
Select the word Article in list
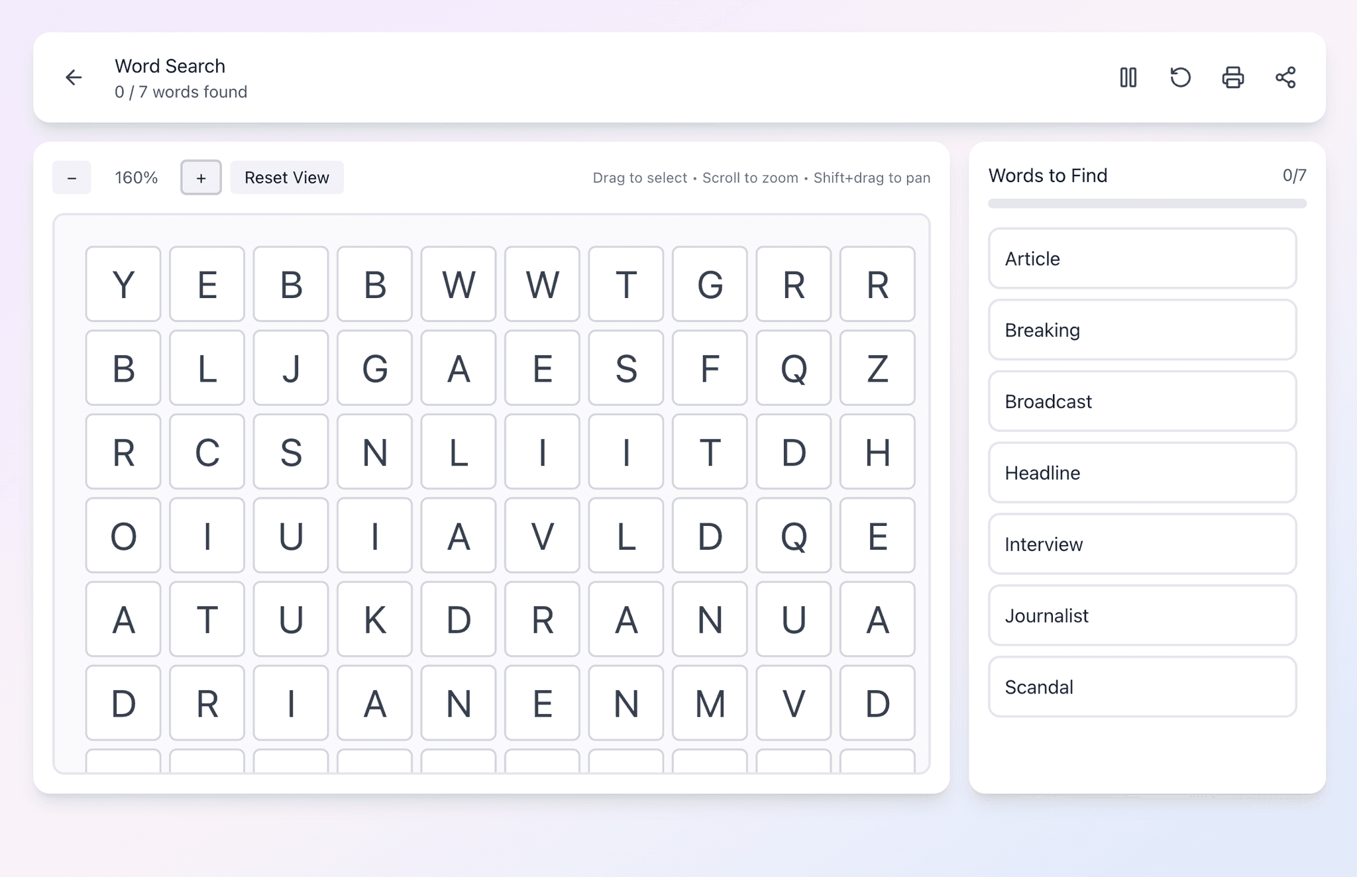pyautogui.click(x=1142, y=258)
